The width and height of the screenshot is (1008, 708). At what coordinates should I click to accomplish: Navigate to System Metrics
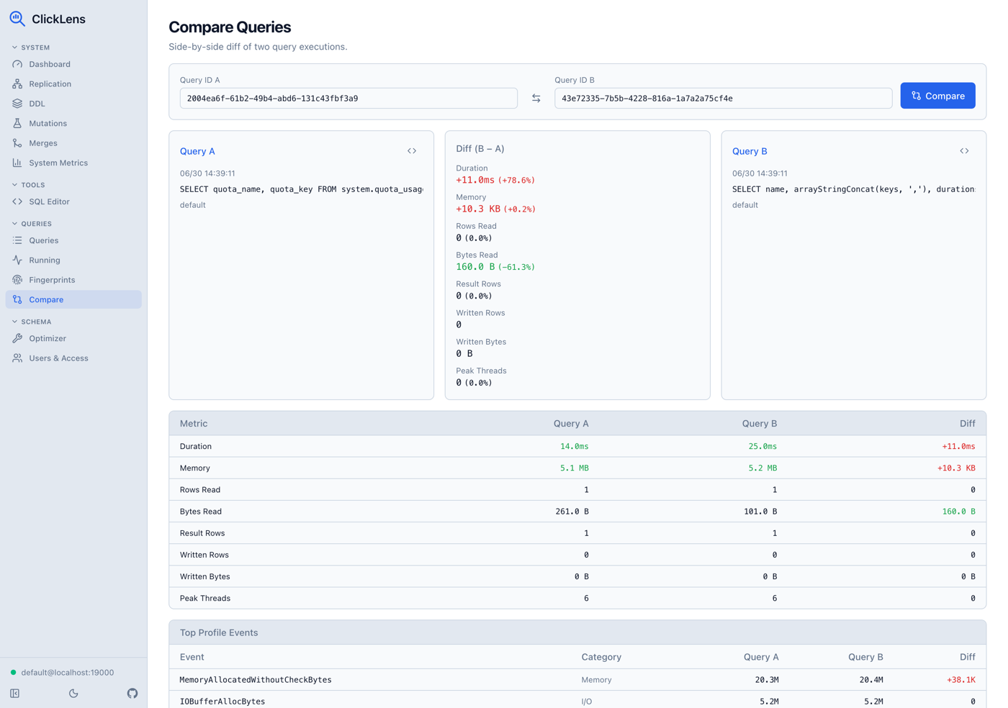tap(73, 163)
